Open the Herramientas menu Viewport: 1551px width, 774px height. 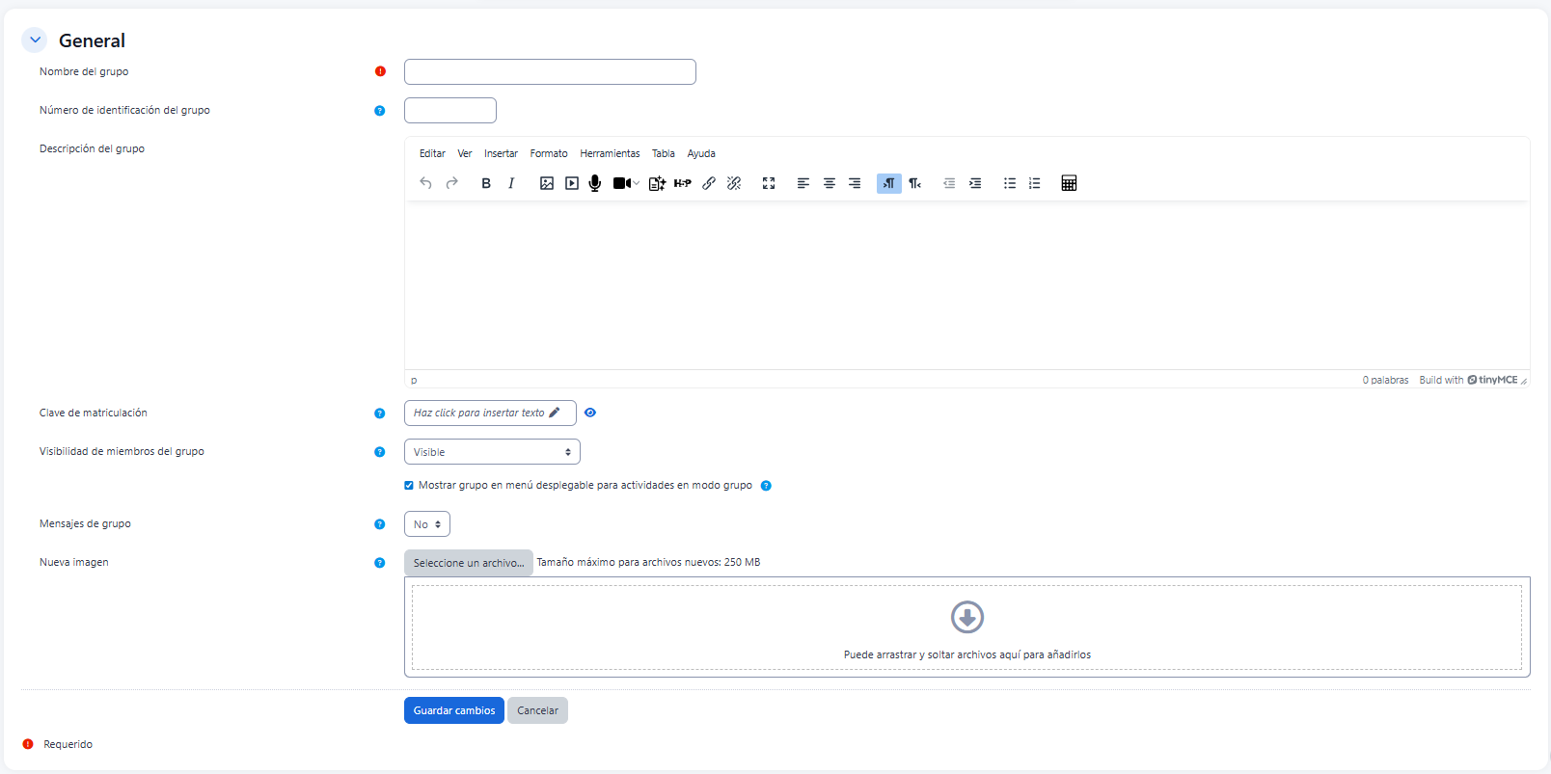tap(610, 154)
